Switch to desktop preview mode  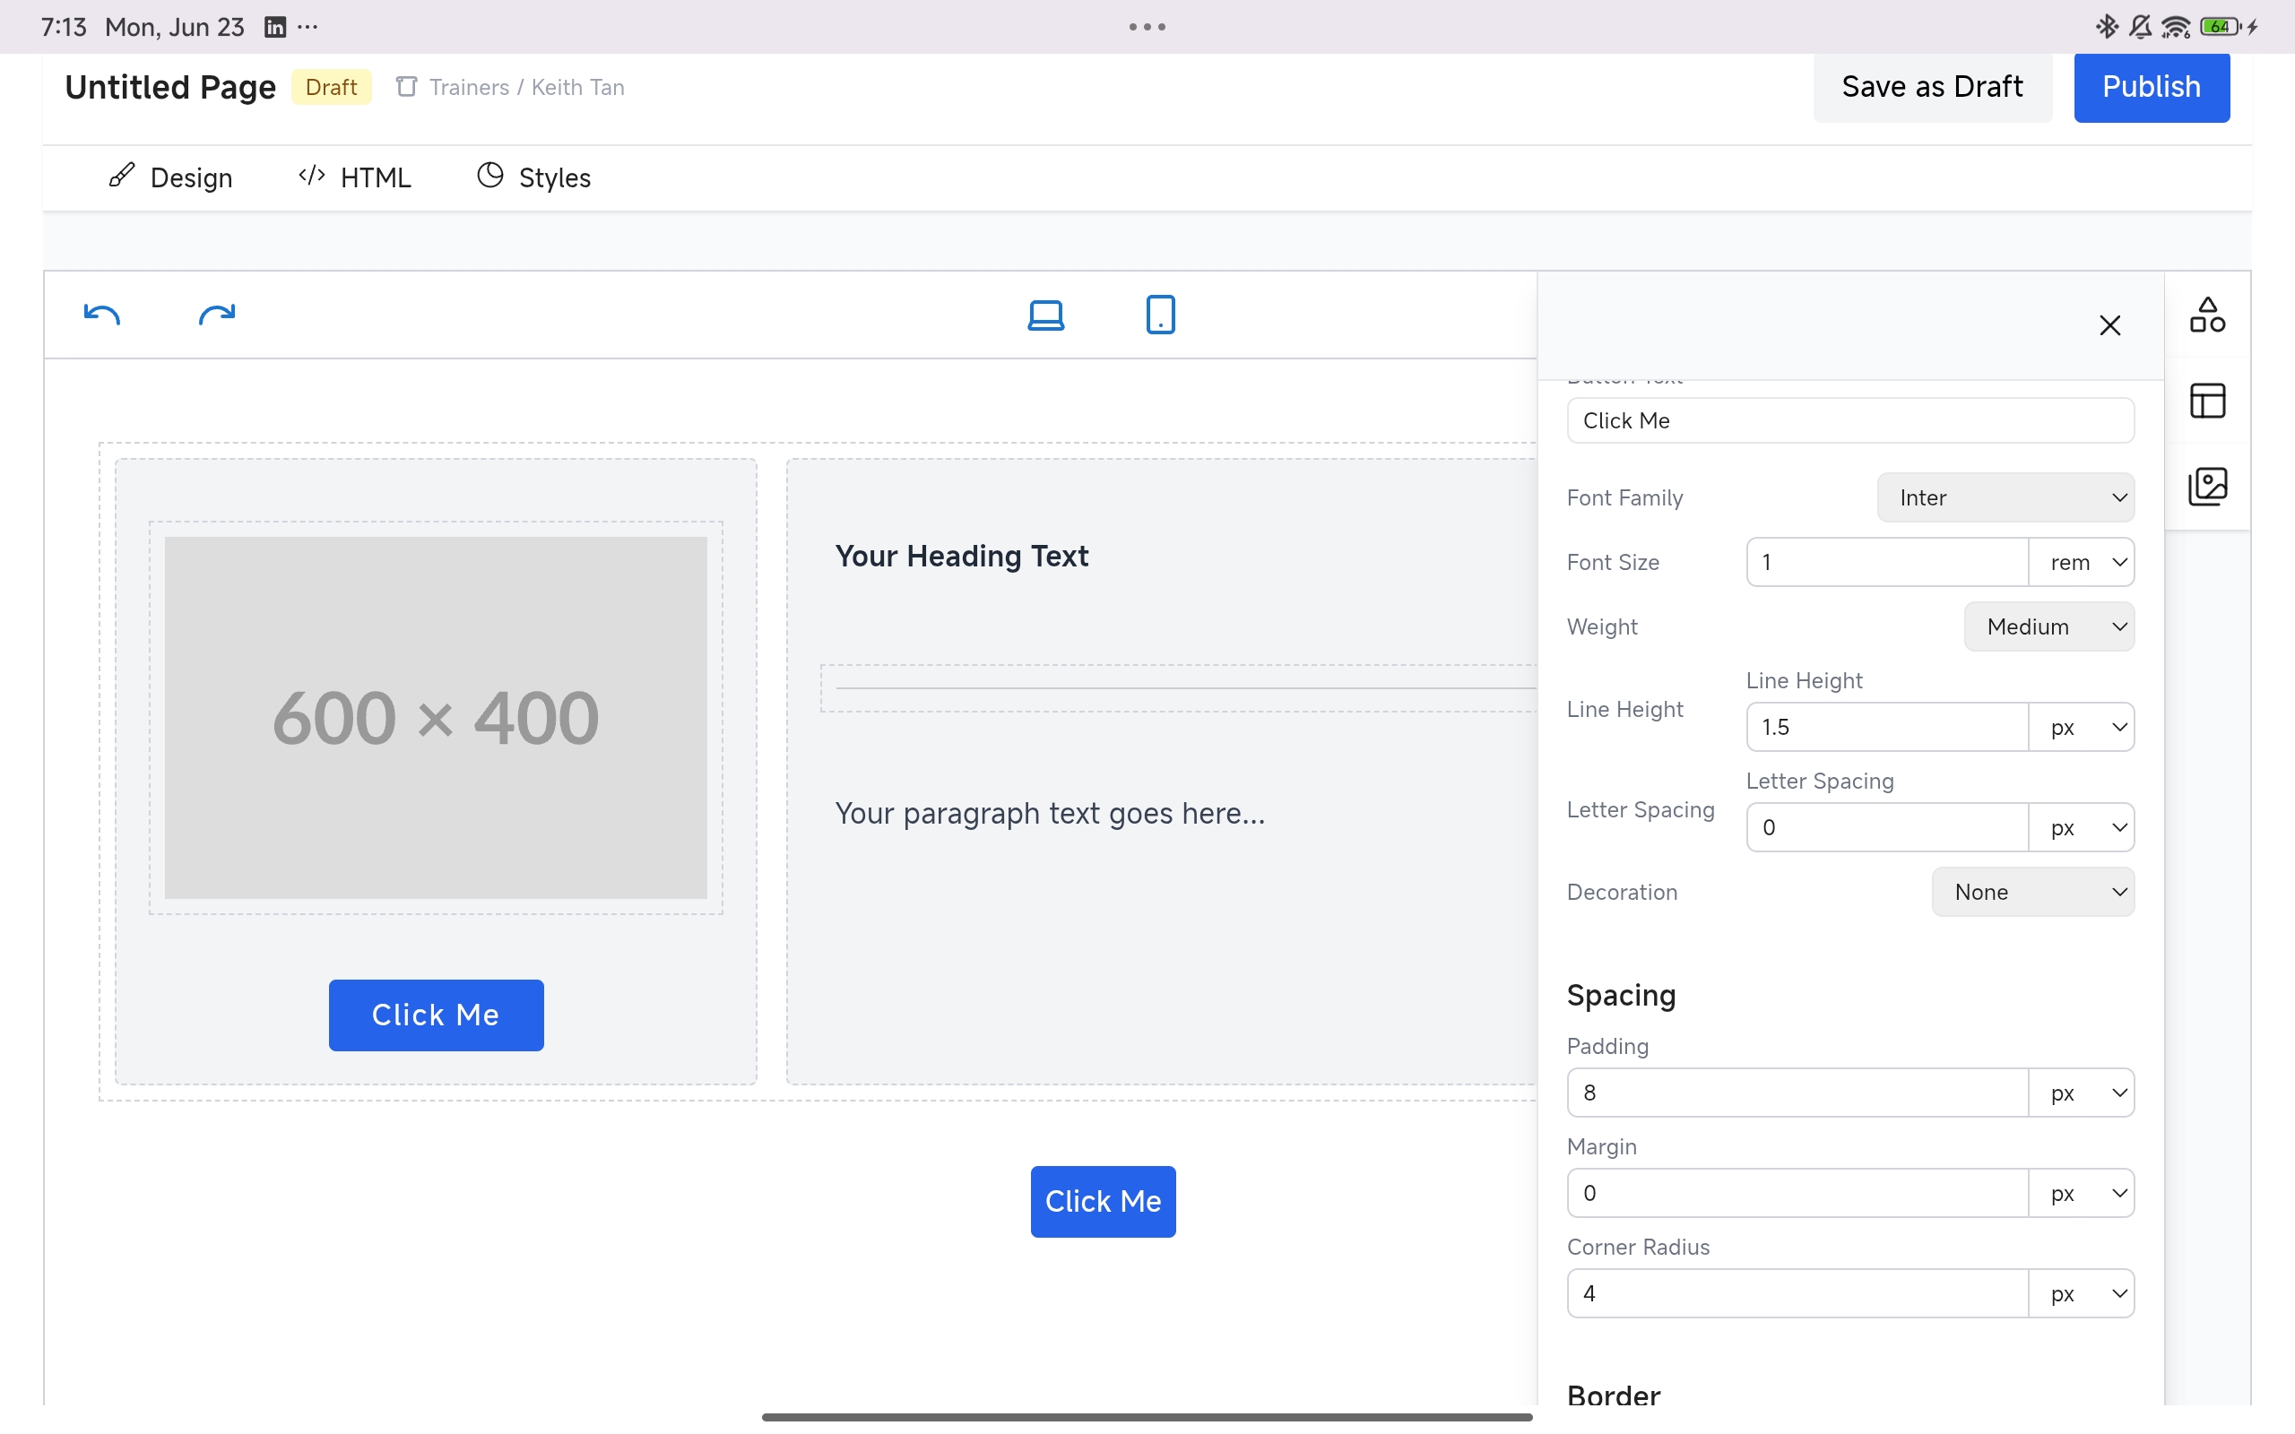coord(1045,314)
